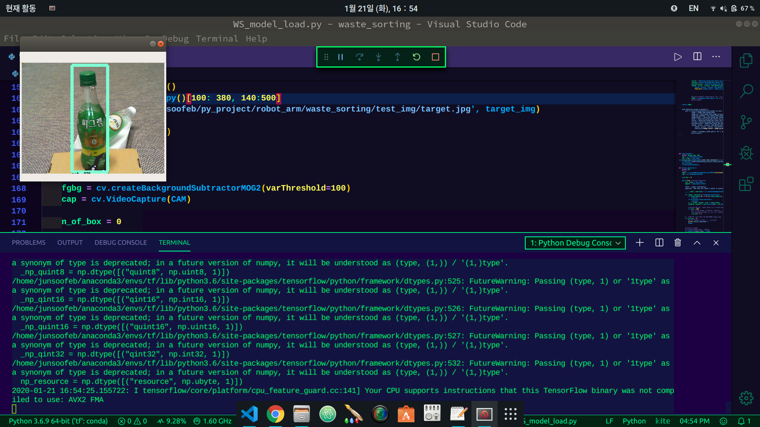
Task: Open the Atom editor dock icon
Action: click(x=328, y=414)
